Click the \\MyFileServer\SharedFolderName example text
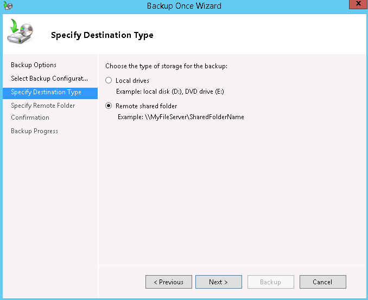 181,117
